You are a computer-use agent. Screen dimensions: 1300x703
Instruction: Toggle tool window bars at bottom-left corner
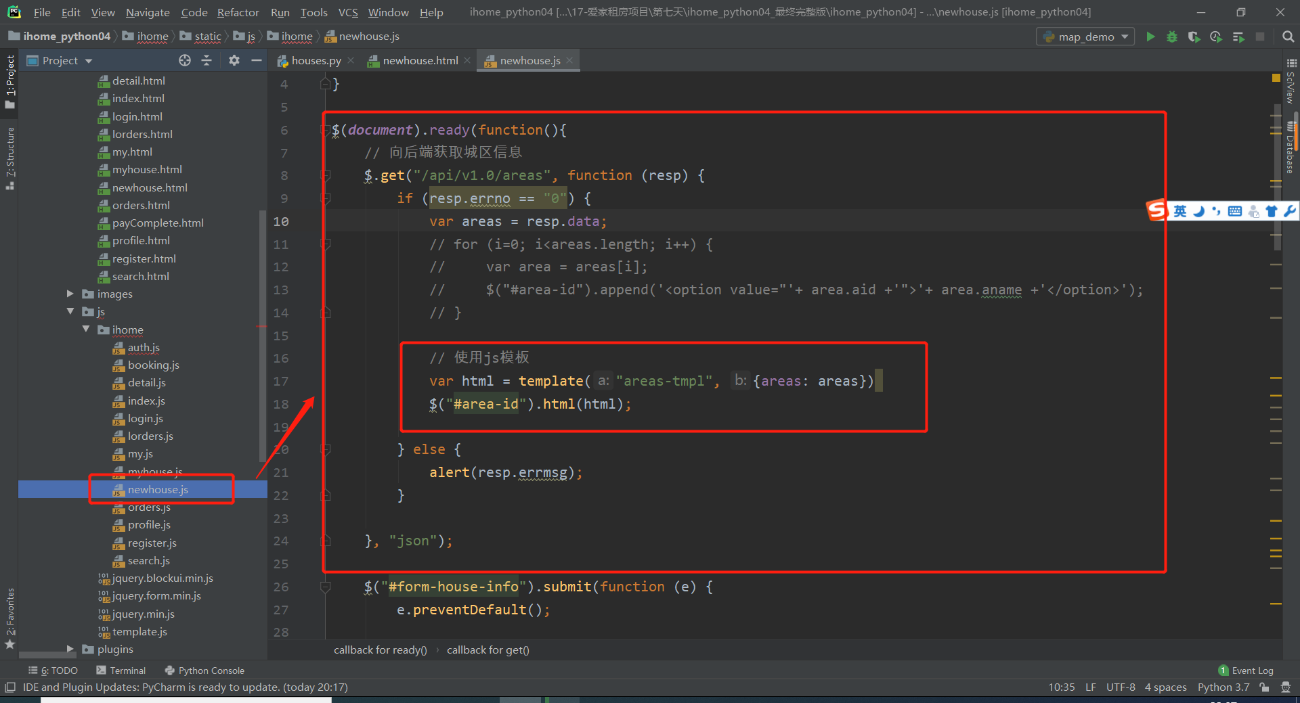[x=9, y=687]
